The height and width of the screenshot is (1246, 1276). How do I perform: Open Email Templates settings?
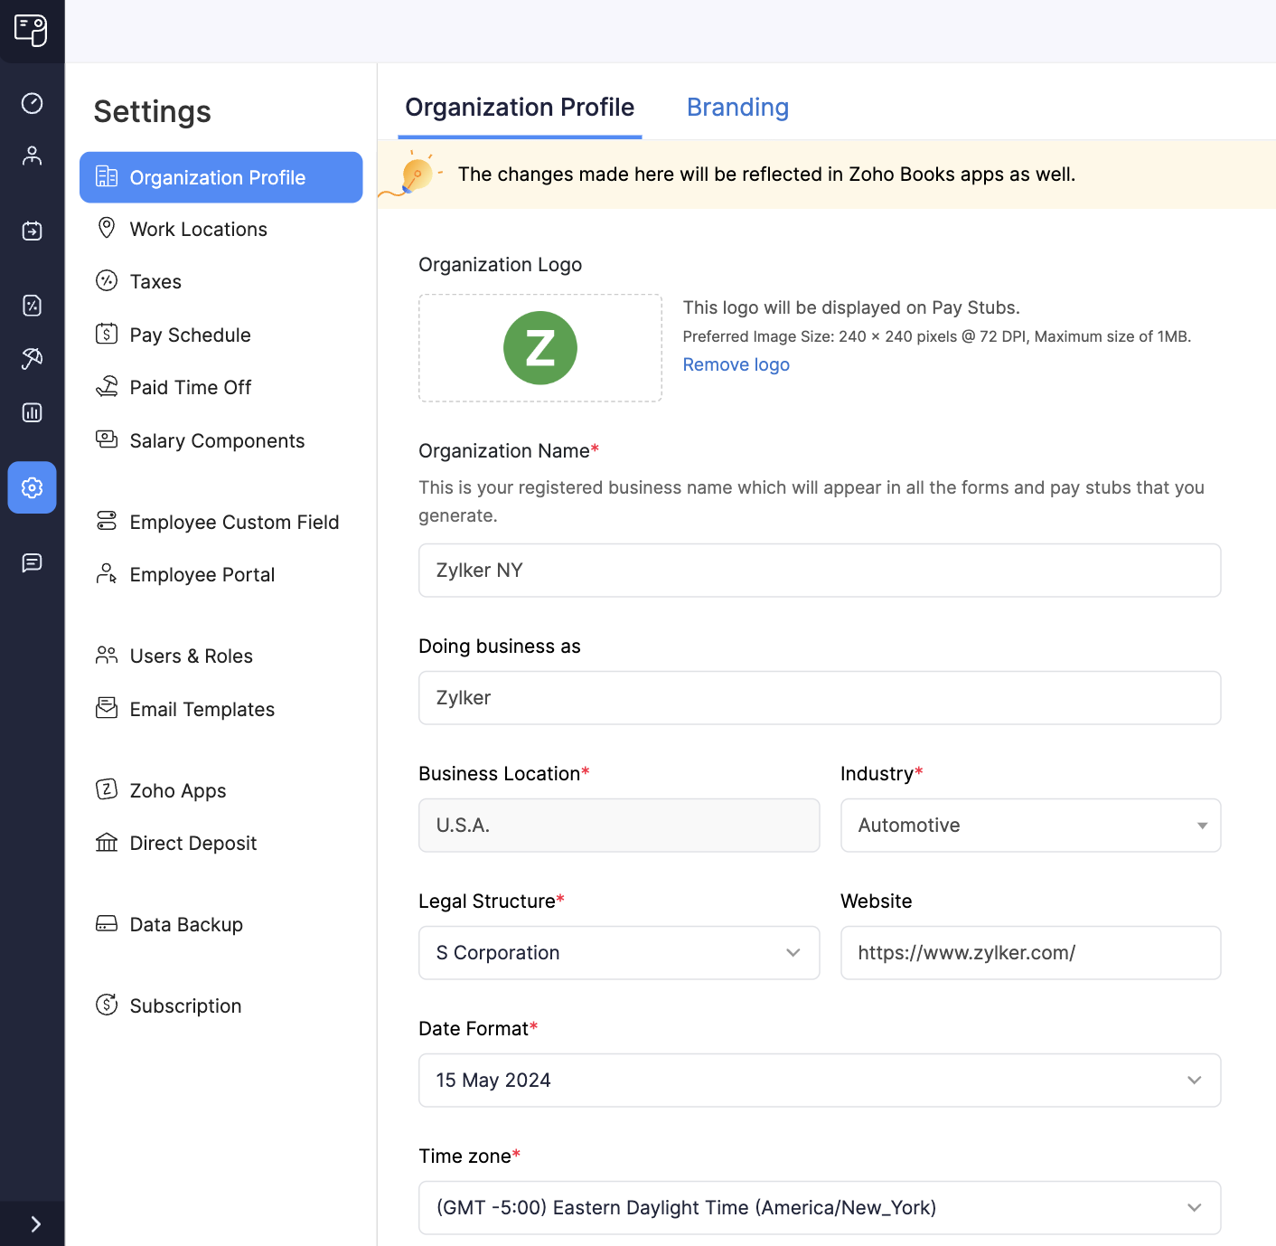[x=202, y=709]
